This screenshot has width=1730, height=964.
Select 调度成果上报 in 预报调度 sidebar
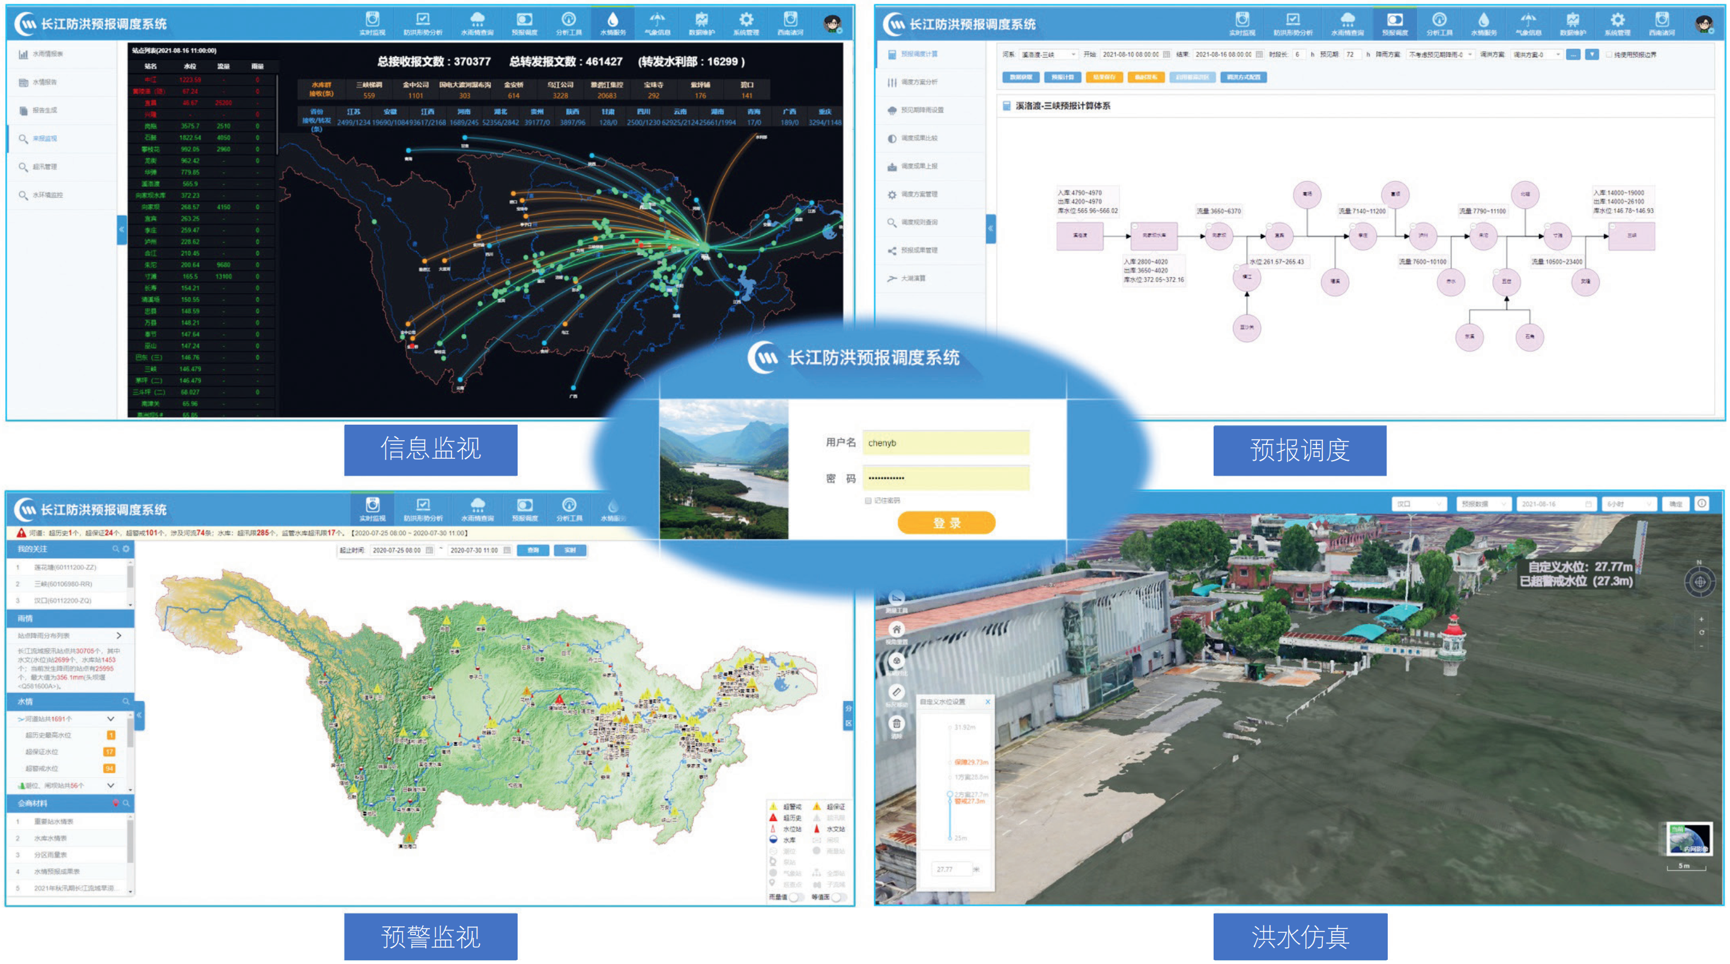pos(919,166)
